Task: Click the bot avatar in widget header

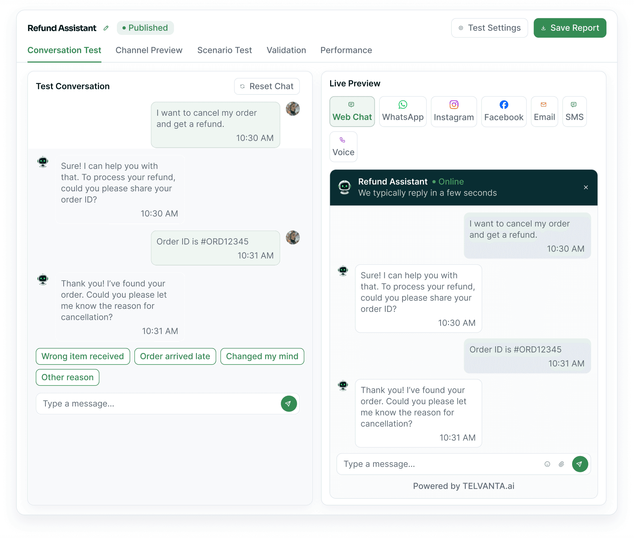Action: [345, 187]
